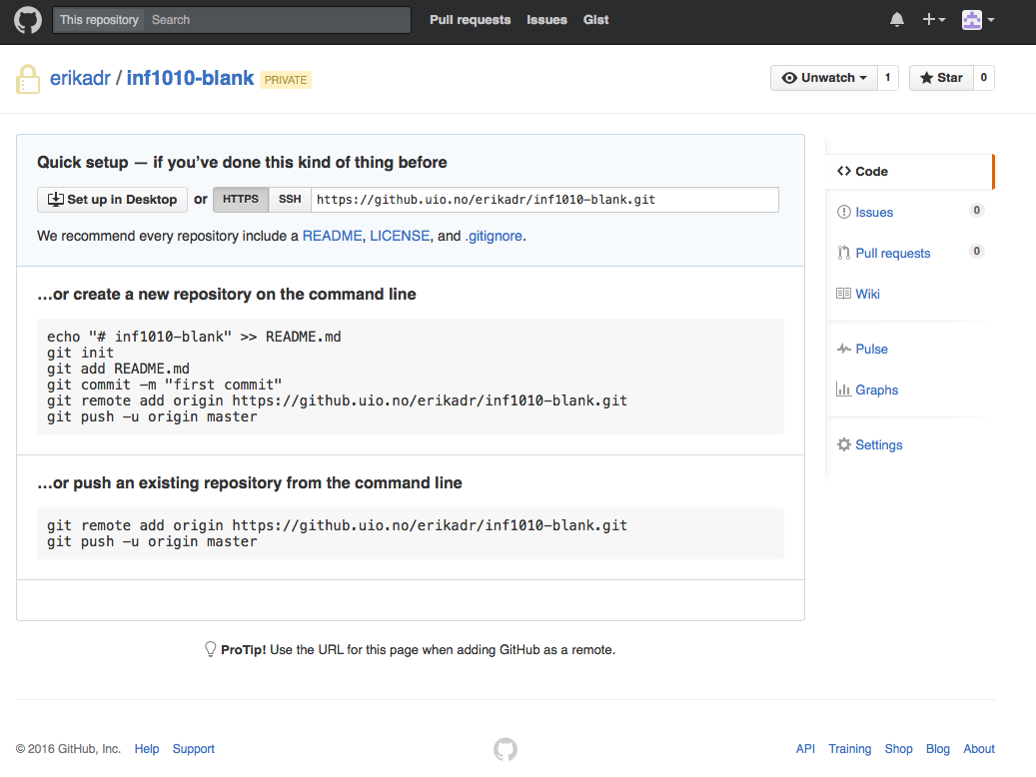The image size is (1036, 777).
Task: Click the Pulse icon in sidebar
Action: click(844, 349)
